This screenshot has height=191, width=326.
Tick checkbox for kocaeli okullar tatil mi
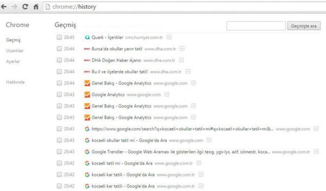[59, 140]
